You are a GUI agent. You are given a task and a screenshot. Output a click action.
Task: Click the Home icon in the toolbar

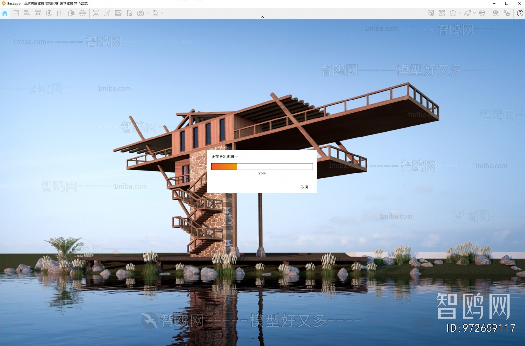(5, 13)
